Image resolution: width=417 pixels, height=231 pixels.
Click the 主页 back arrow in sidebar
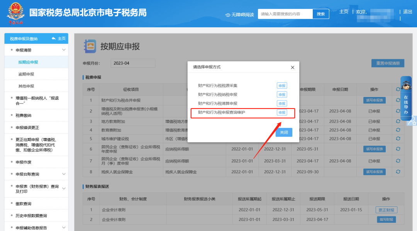coord(54,38)
